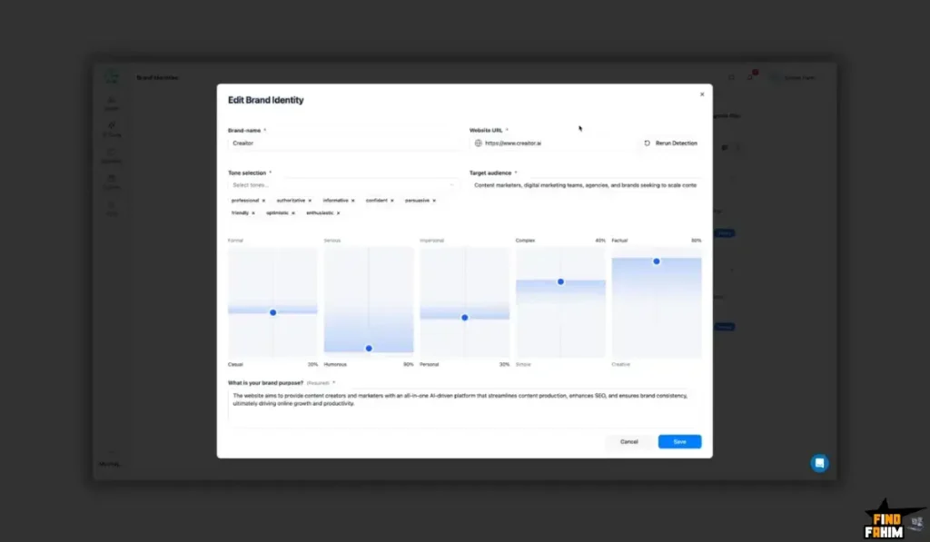Click the globe icon beside Website URL
930x542 pixels.
coord(479,143)
